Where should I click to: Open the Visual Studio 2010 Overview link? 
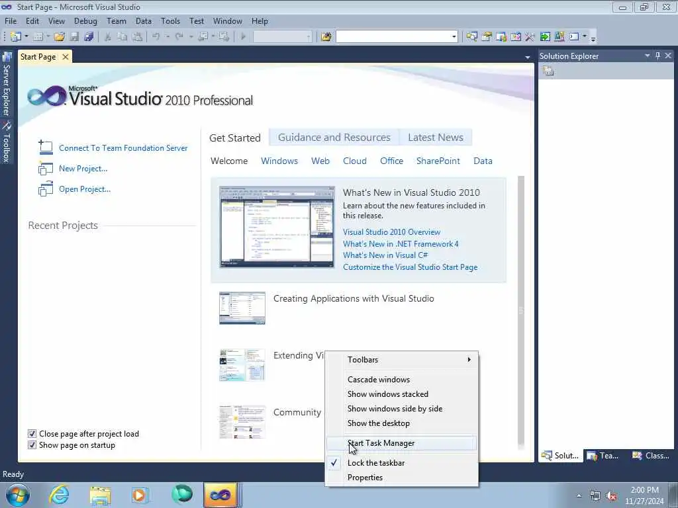click(x=392, y=232)
